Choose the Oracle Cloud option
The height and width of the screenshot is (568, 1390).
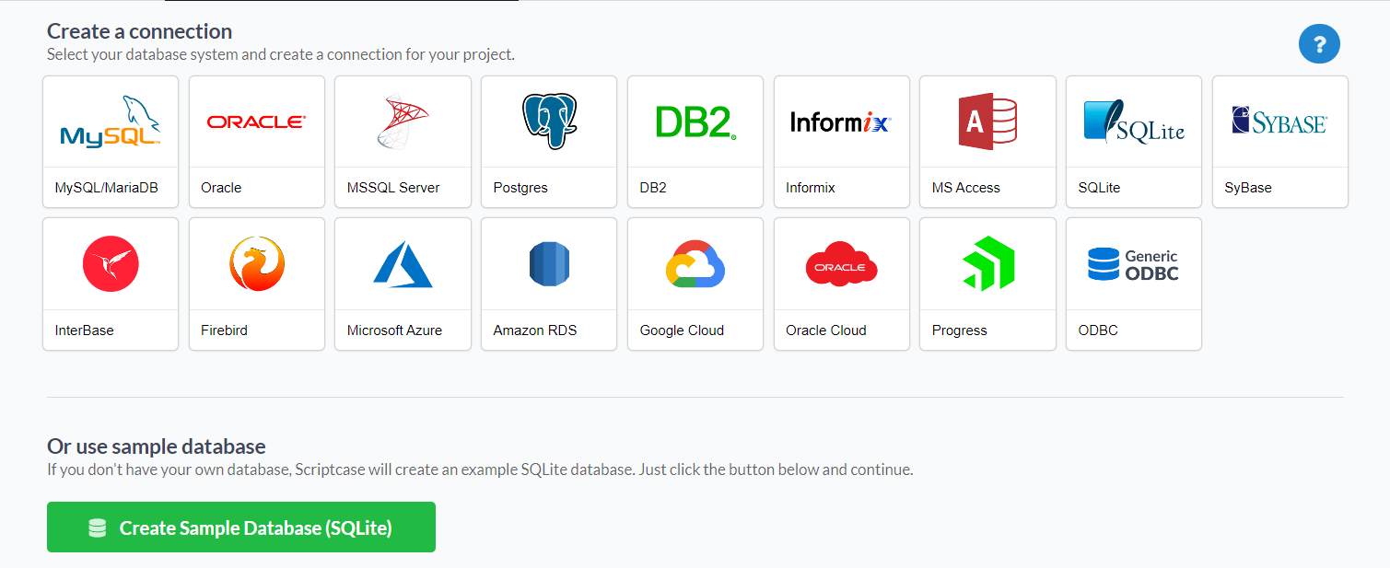pyautogui.click(x=841, y=284)
